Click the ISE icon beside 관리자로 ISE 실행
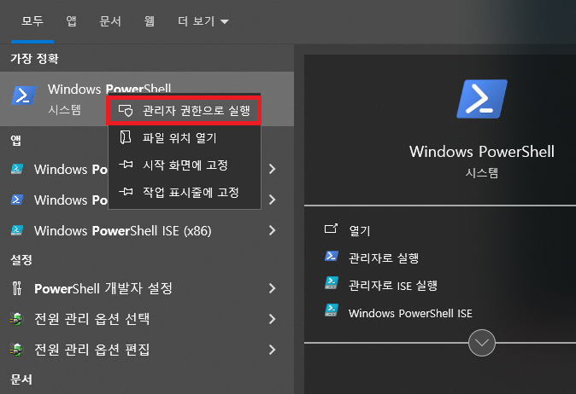The height and width of the screenshot is (394, 576). 332,283
